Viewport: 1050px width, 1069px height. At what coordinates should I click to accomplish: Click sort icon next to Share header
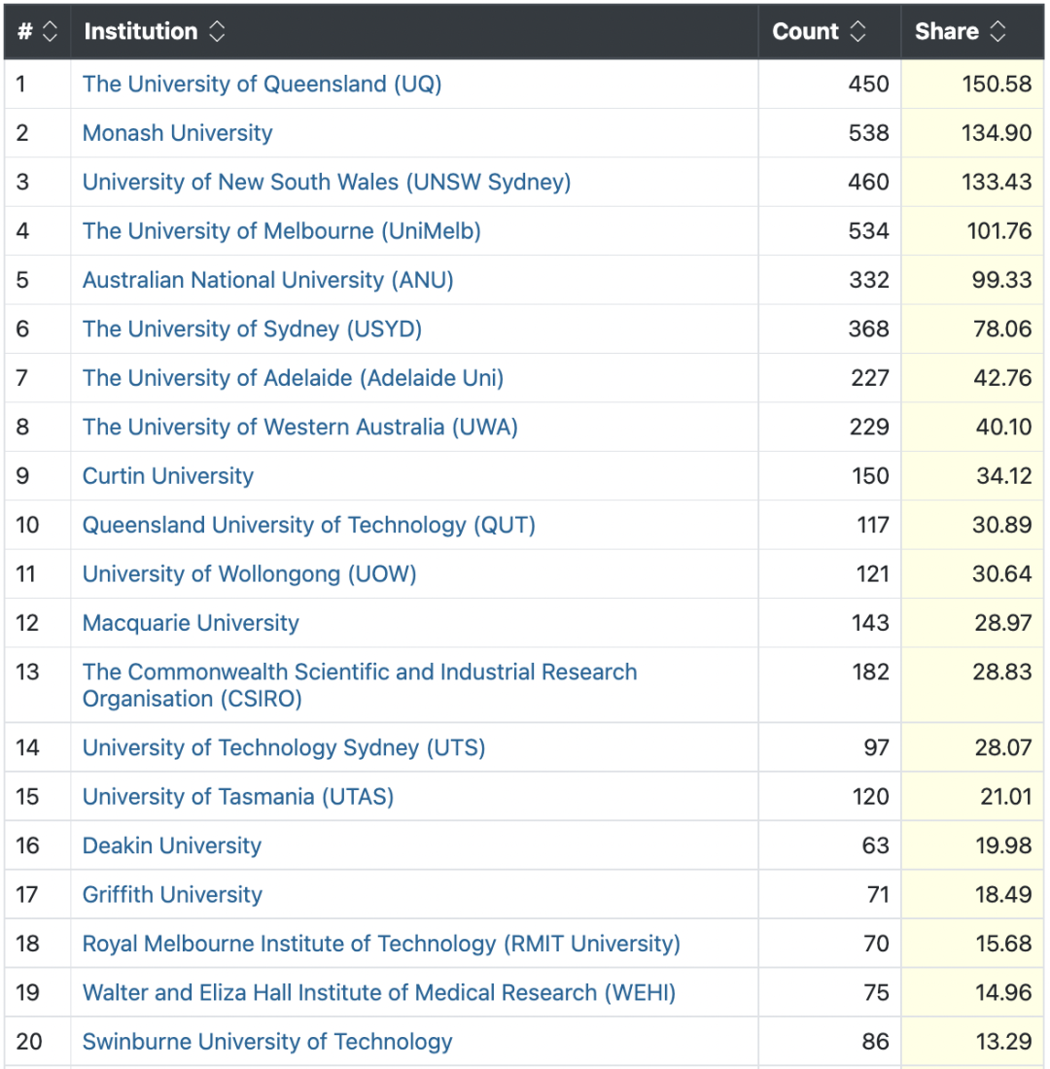[997, 32]
